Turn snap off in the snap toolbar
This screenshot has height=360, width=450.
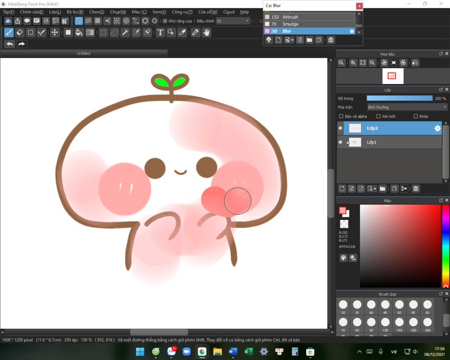point(79,21)
